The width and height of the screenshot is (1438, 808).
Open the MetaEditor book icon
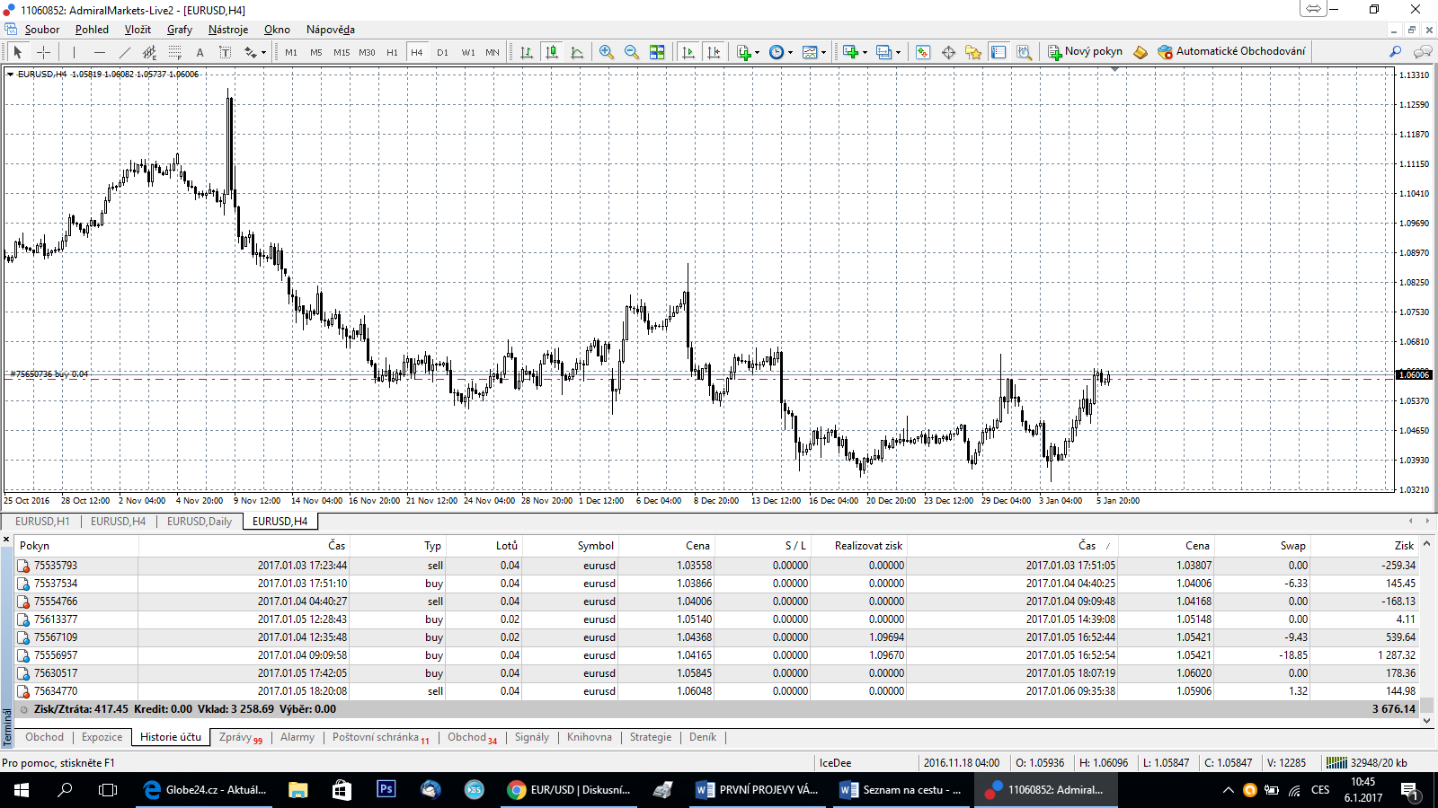pos(1141,52)
